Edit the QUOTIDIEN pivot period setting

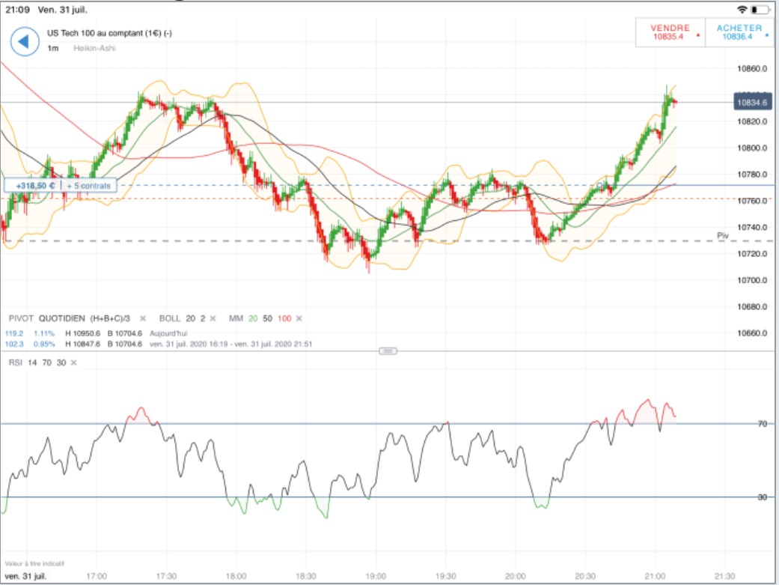[x=61, y=318]
